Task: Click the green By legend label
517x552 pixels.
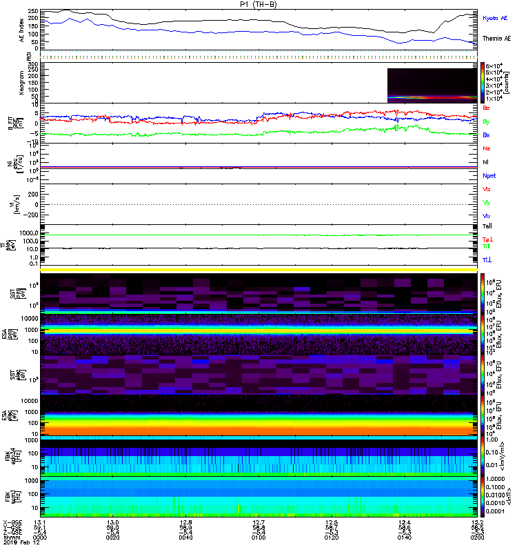Action: 486,122
